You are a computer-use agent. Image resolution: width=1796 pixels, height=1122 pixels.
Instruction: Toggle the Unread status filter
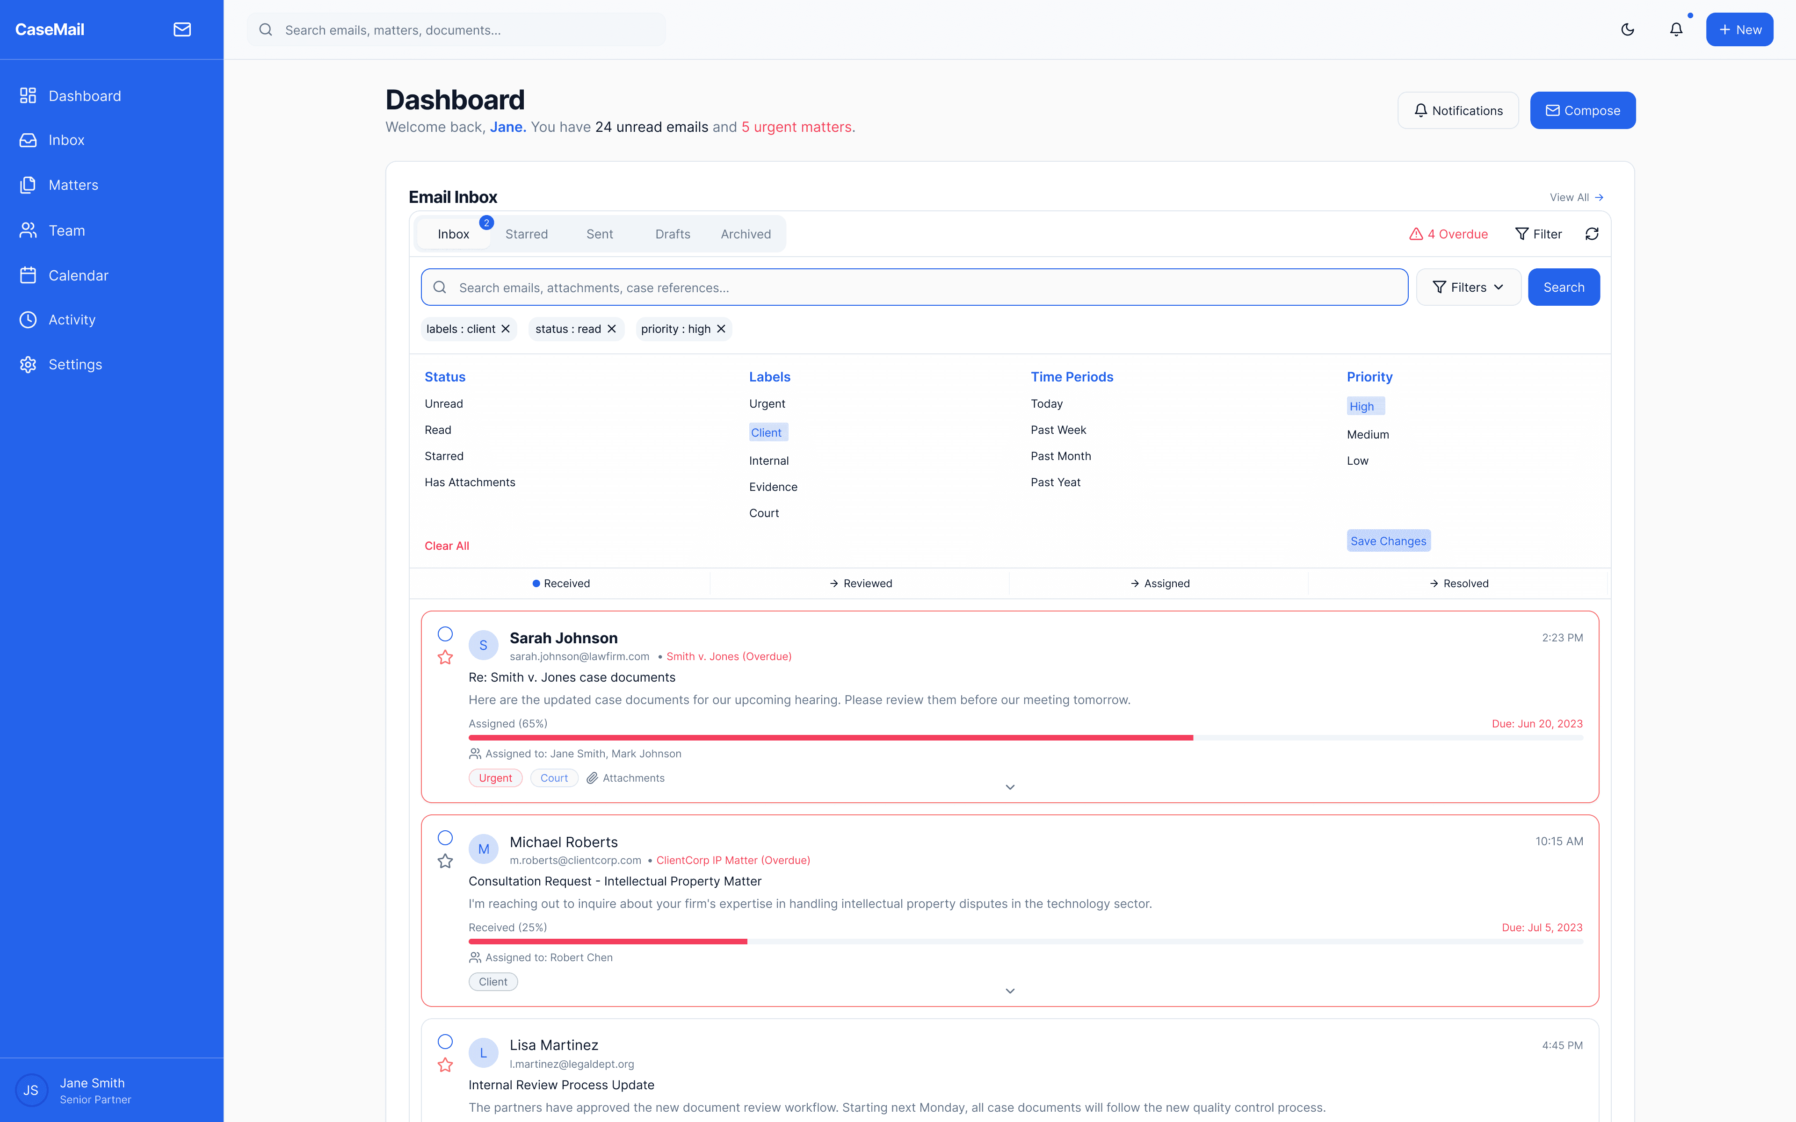(444, 403)
